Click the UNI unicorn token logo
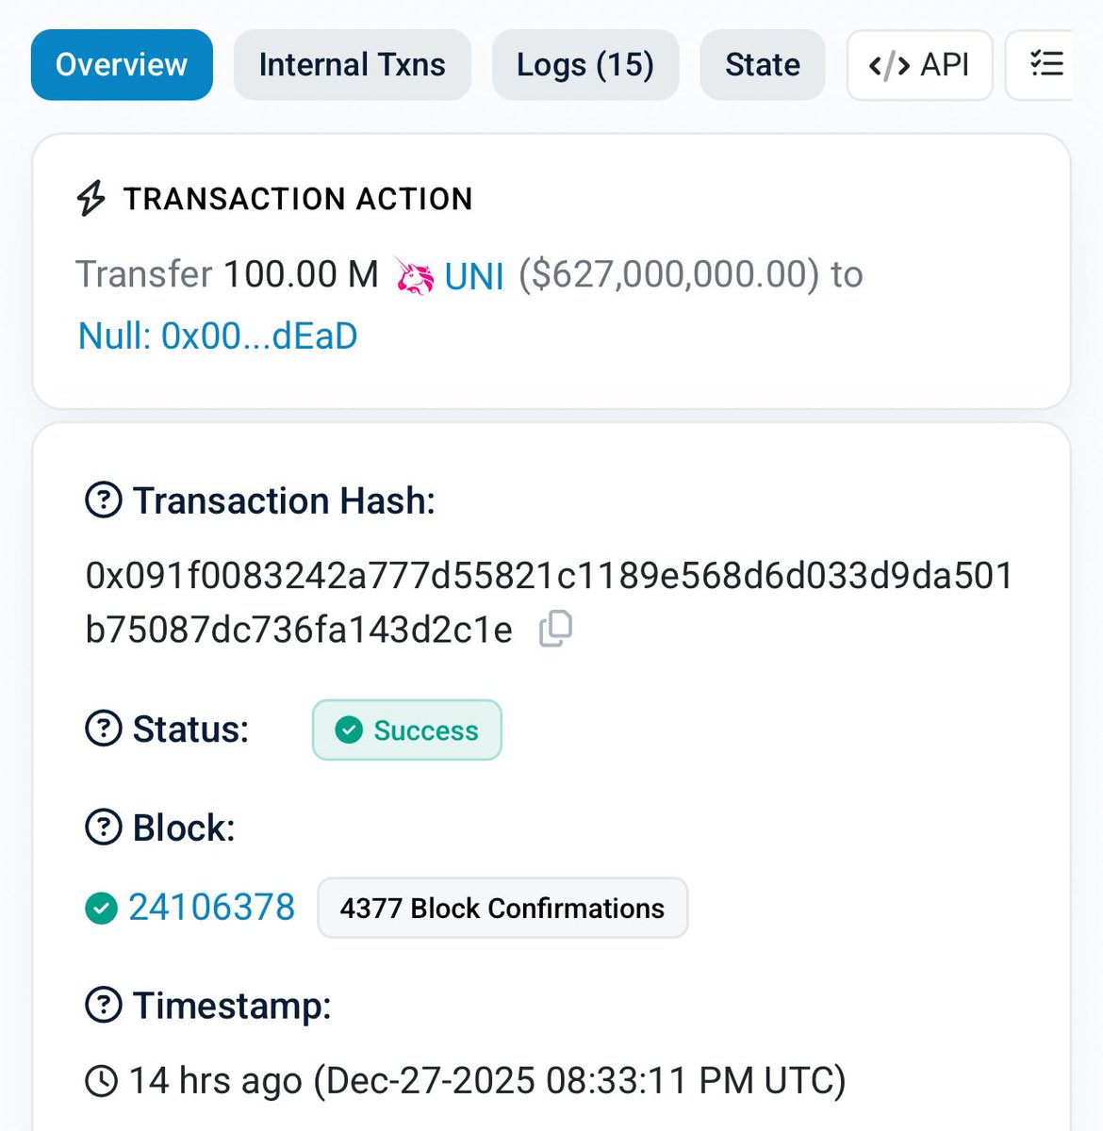1103x1131 pixels. point(415,276)
